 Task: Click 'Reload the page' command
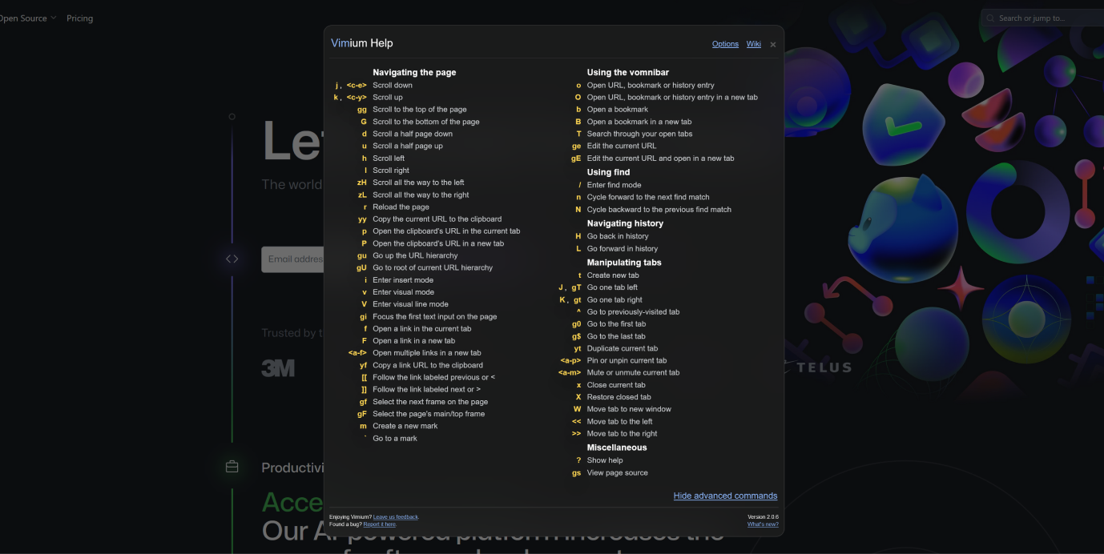(401, 207)
